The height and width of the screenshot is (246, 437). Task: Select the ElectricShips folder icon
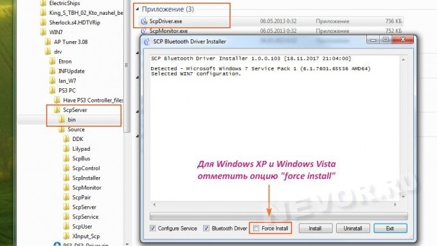pyautogui.click(x=43, y=3)
